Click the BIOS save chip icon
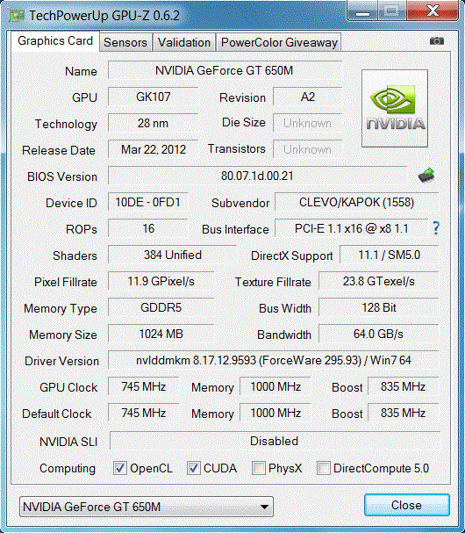Viewport: 465px width, 533px height. pos(426,176)
